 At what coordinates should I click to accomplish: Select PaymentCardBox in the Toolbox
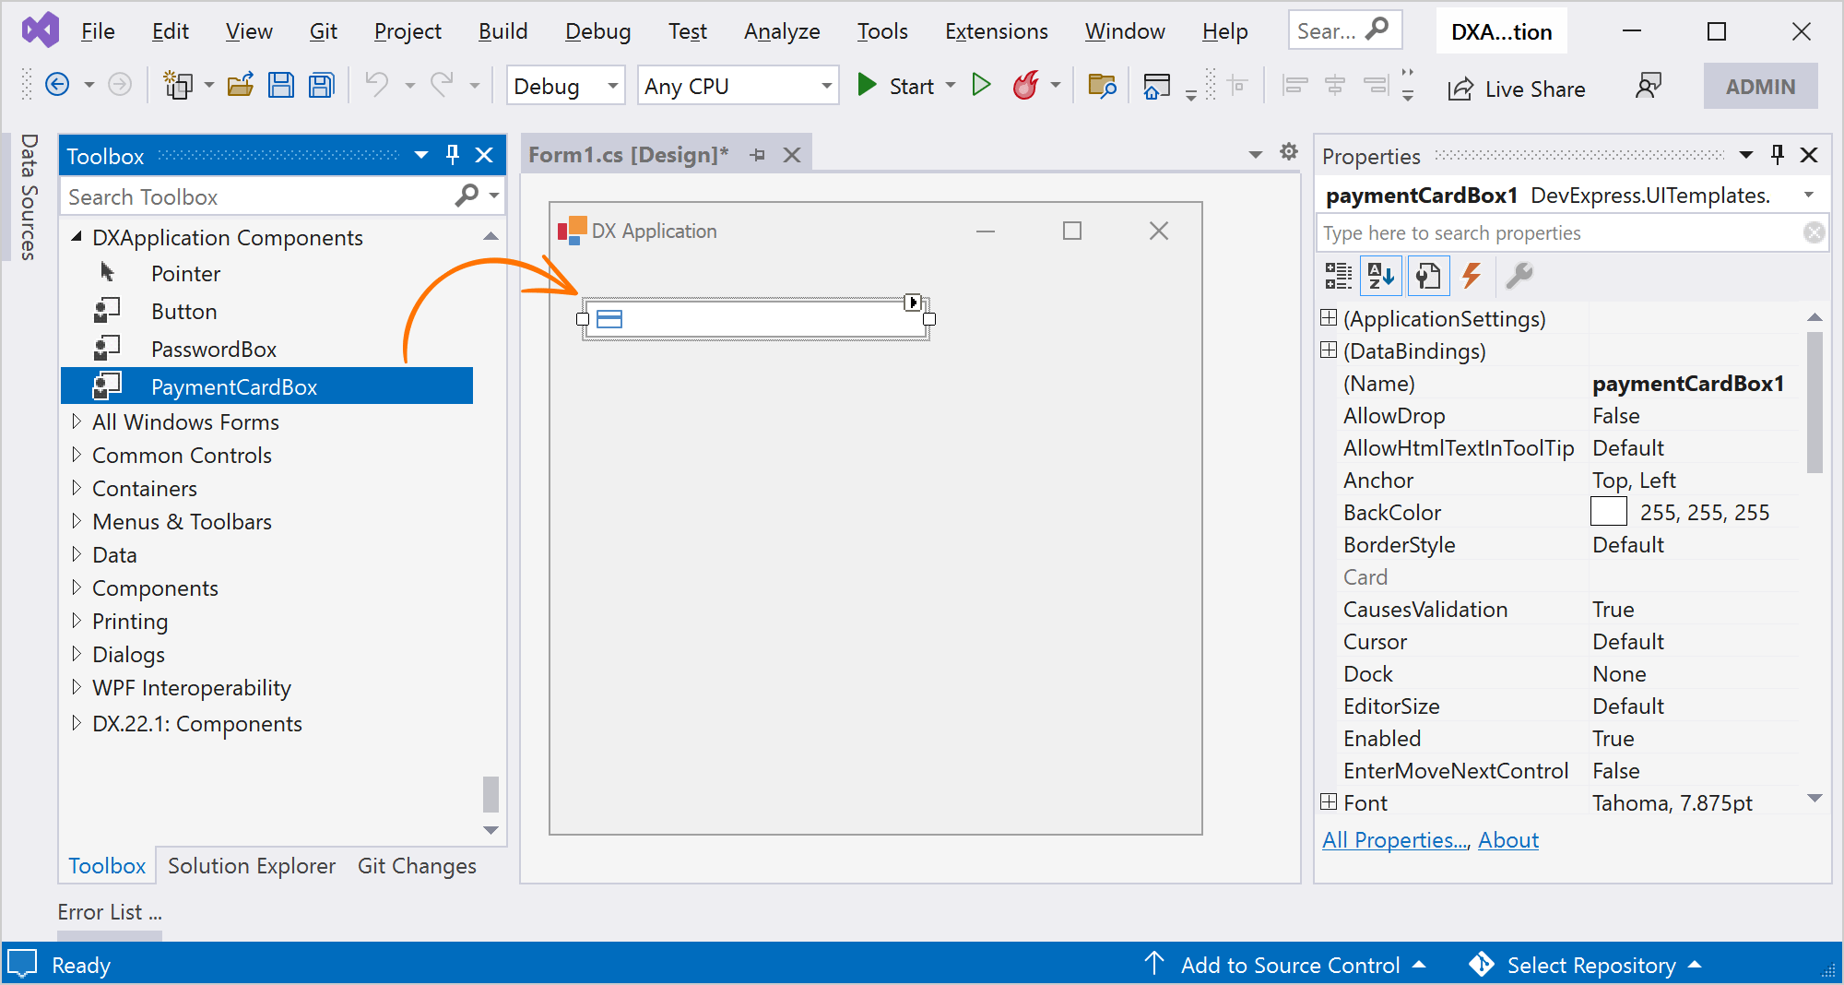[x=267, y=386]
